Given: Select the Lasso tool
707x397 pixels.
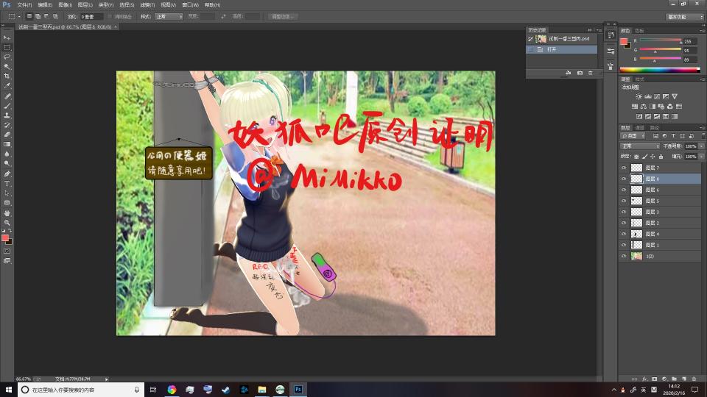Looking at the screenshot, I should (7, 57).
